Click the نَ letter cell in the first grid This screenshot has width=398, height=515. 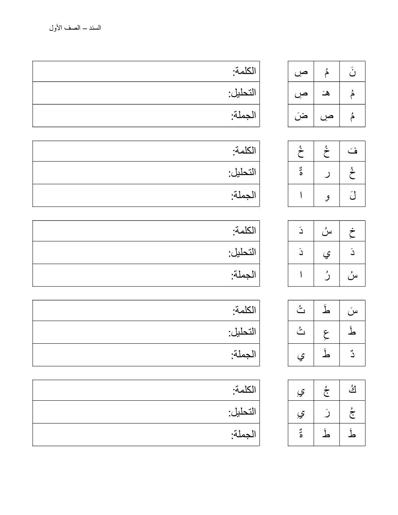(x=352, y=71)
